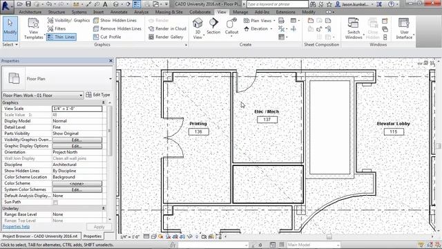Screen dimensions: 442x249
Task: Click Save icon in quick access toolbar
Action: 28,4
